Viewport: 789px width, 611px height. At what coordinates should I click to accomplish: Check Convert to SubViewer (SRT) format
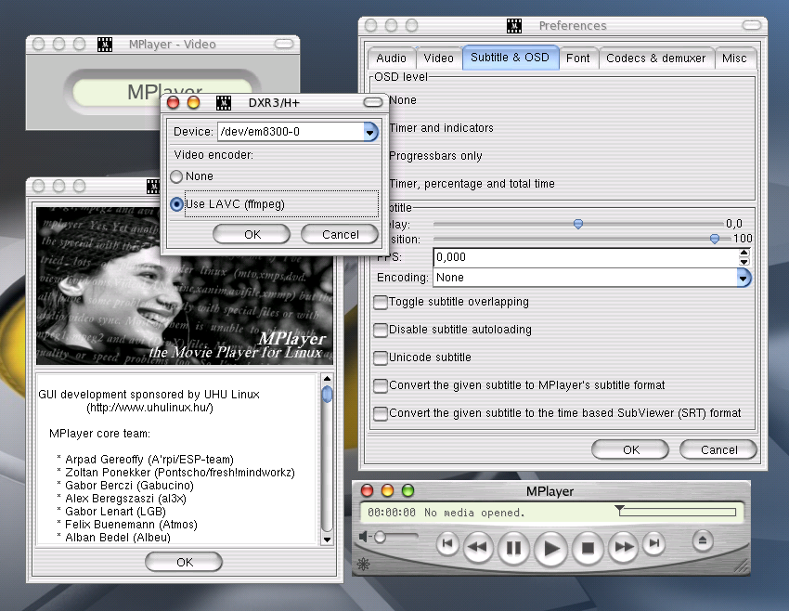[381, 414]
